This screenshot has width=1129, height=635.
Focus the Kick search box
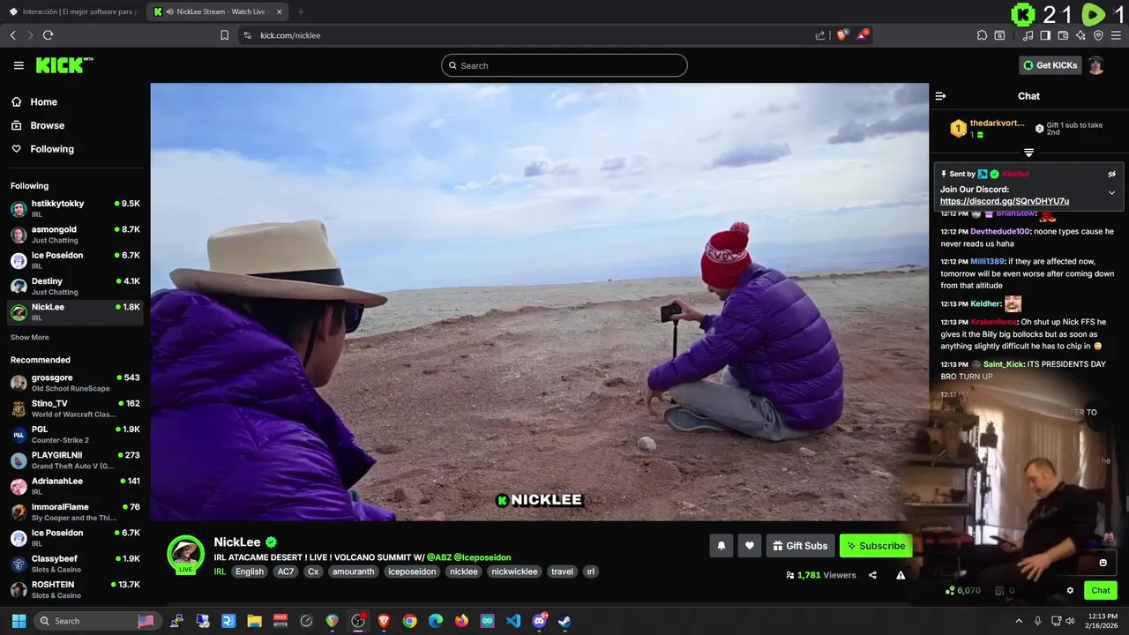(564, 65)
